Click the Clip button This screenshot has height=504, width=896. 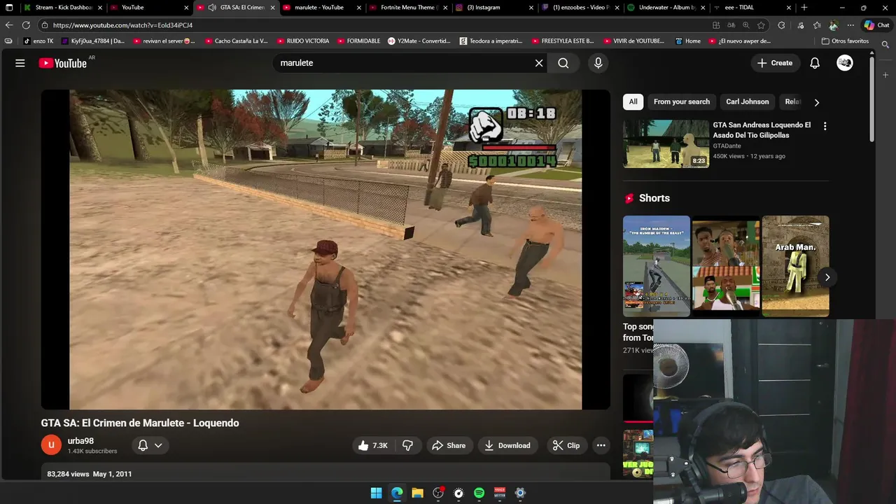coord(566,445)
